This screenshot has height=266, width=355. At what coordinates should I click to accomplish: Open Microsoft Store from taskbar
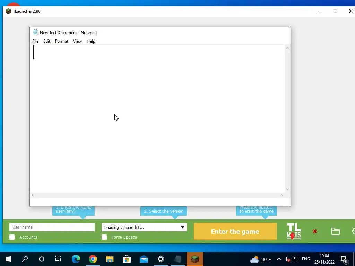point(127,259)
